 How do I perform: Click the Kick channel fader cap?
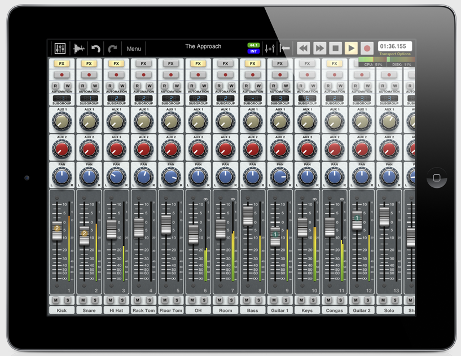(x=57, y=231)
